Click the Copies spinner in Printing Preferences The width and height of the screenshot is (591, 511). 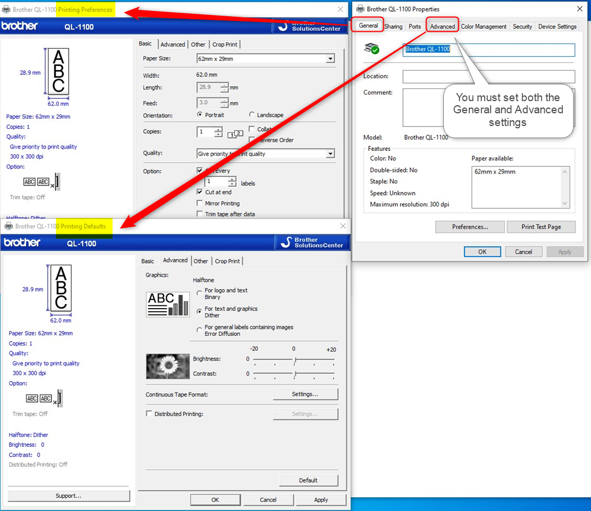pyautogui.click(x=218, y=132)
